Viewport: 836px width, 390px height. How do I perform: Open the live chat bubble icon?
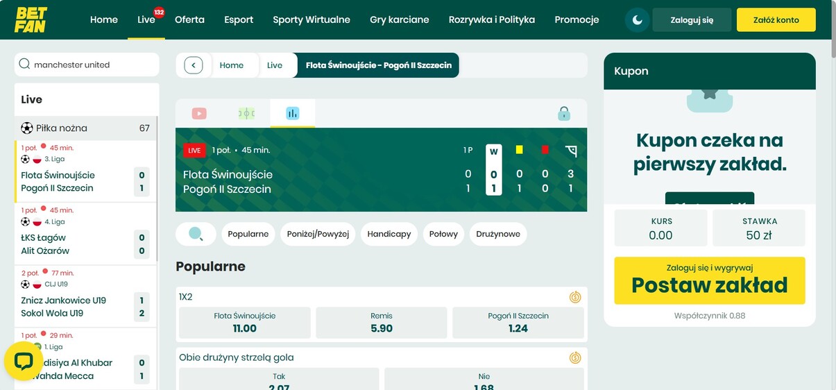24,361
